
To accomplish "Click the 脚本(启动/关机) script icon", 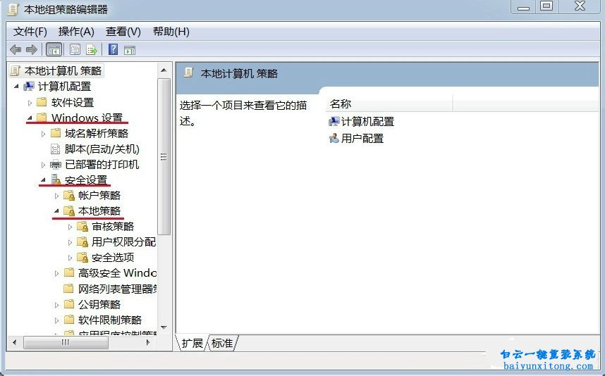I will [x=56, y=149].
